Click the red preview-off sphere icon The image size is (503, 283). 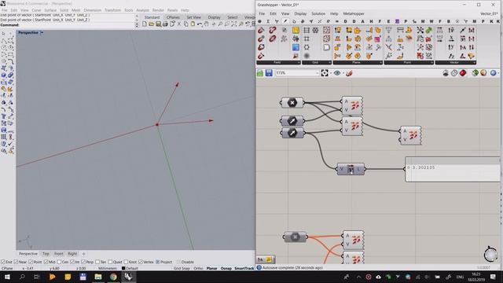pyautogui.click(x=463, y=73)
